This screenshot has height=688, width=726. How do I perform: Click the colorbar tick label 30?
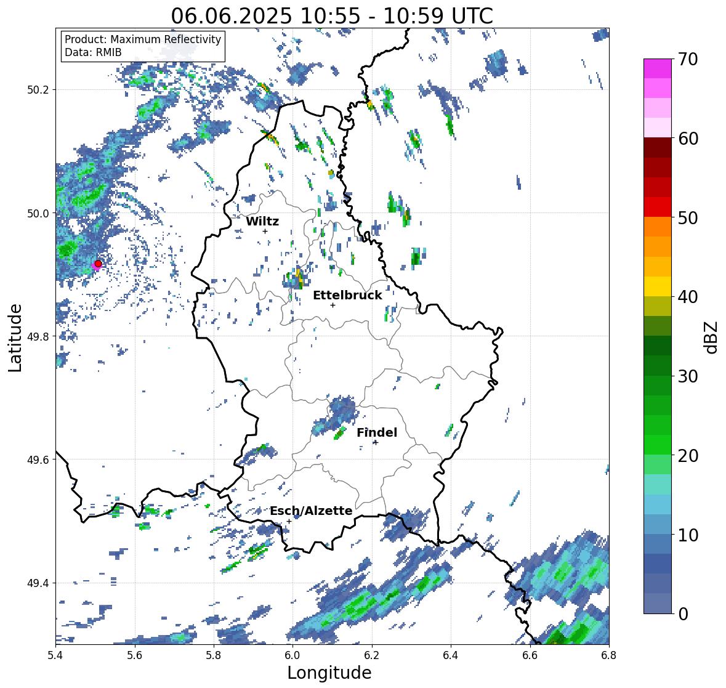click(x=688, y=376)
